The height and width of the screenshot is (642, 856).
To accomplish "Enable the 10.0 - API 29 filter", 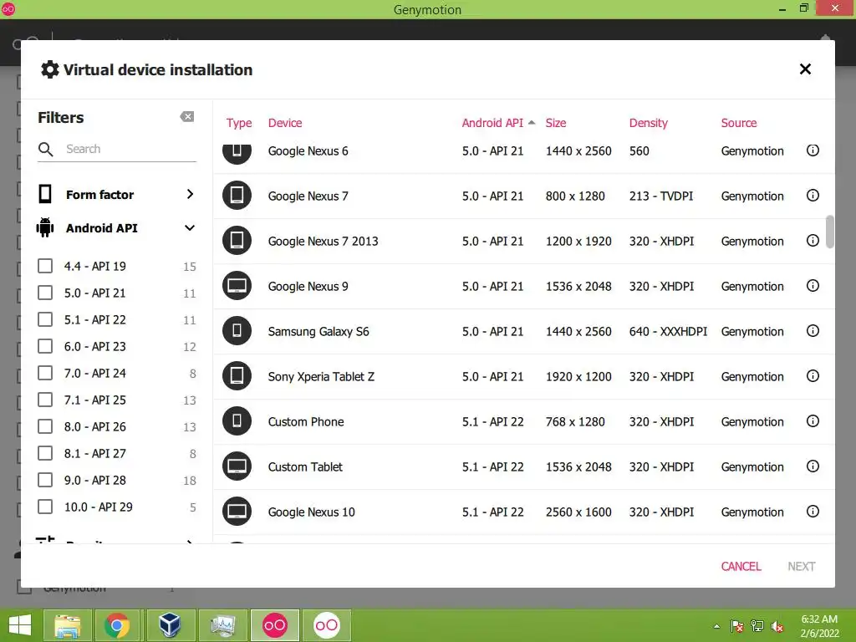I will (45, 507).
